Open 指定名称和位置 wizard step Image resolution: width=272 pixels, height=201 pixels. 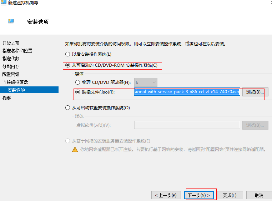pos(17,51)
